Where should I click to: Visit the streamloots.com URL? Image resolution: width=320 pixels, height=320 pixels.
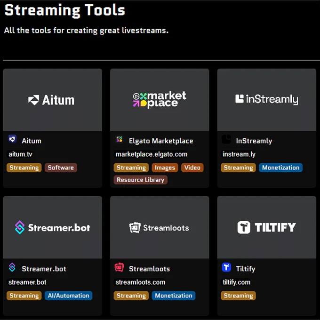pyautogui.click(x=140, y=282)
